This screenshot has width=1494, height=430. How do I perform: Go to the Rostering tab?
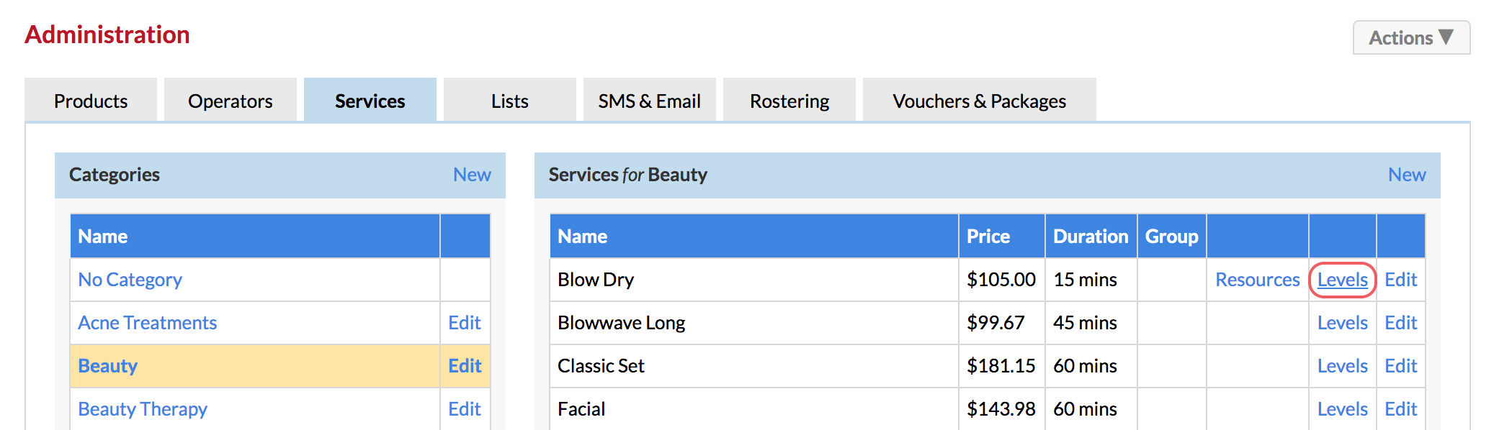[790, 101]
